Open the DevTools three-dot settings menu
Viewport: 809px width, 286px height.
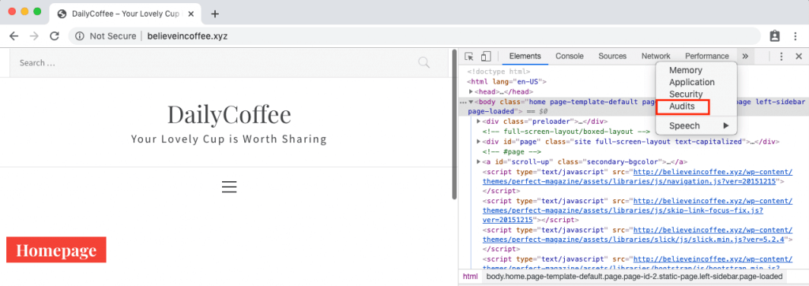(x=781, y=57)
